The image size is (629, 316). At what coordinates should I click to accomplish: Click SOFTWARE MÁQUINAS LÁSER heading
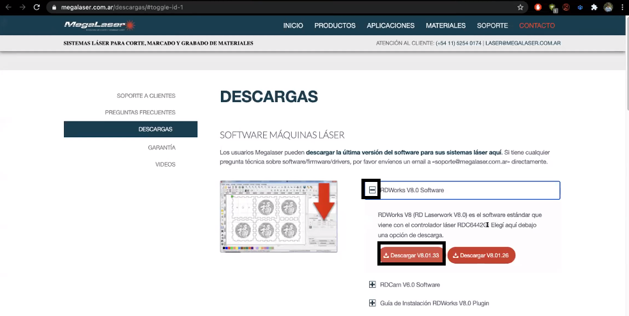[282, 135]
